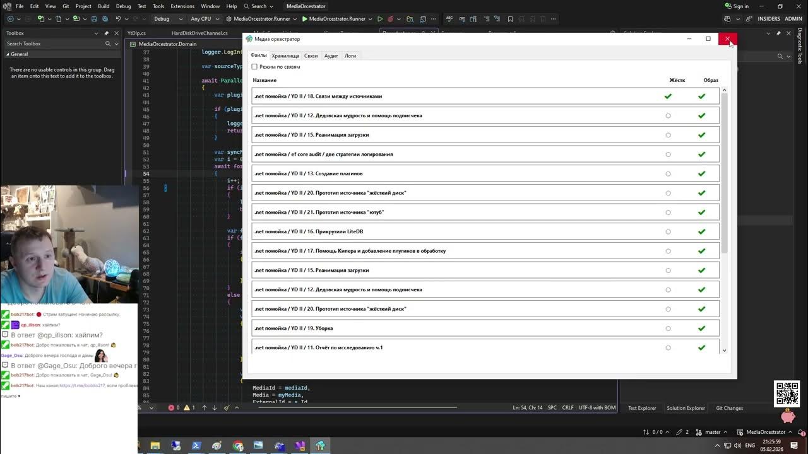Toggle Жёстк radio for '13. Создание плагинов' row
The width and height of the screenshot is (808, 454).
pos(668,174)
